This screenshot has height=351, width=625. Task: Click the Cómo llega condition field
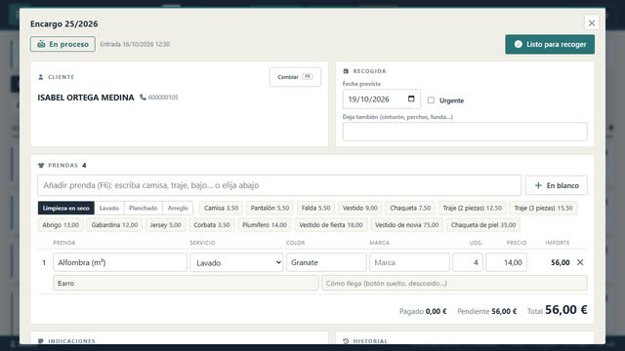point(454,284)
